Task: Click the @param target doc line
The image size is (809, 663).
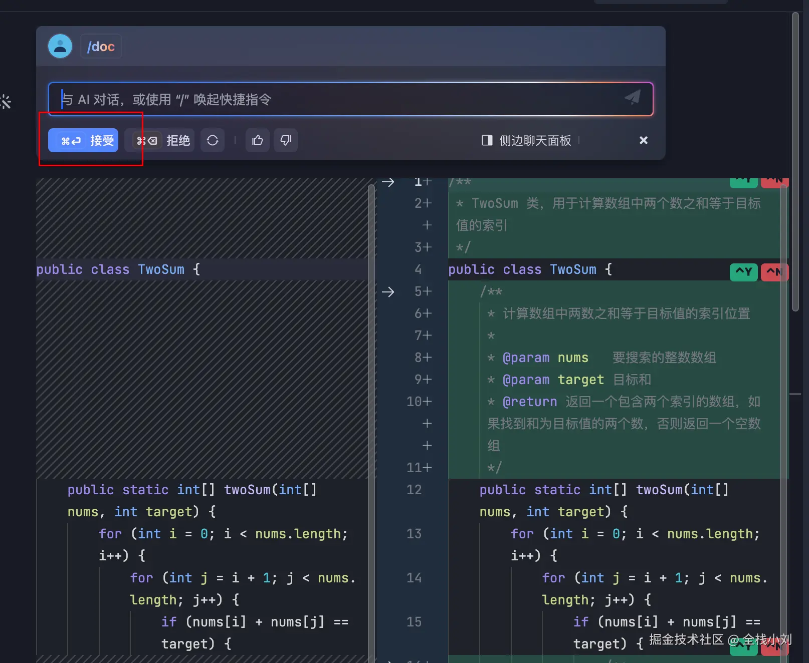Action: [x=569, y=380]
